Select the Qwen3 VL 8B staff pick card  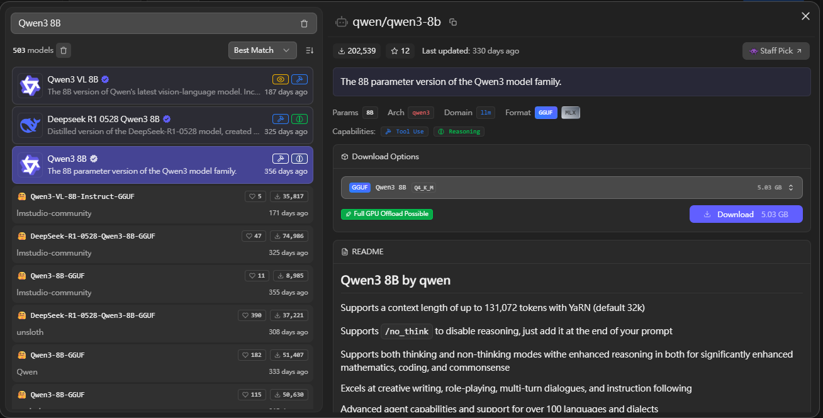point(162,86)
